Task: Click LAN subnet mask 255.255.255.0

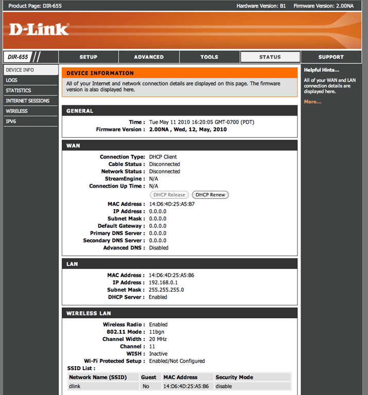Action: [x=166, y=290]
